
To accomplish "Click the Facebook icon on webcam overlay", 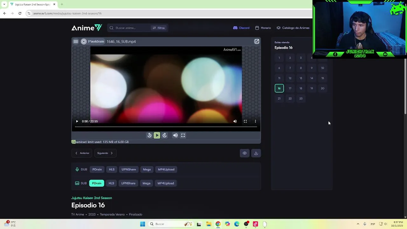I will click(x=335, y=54).
